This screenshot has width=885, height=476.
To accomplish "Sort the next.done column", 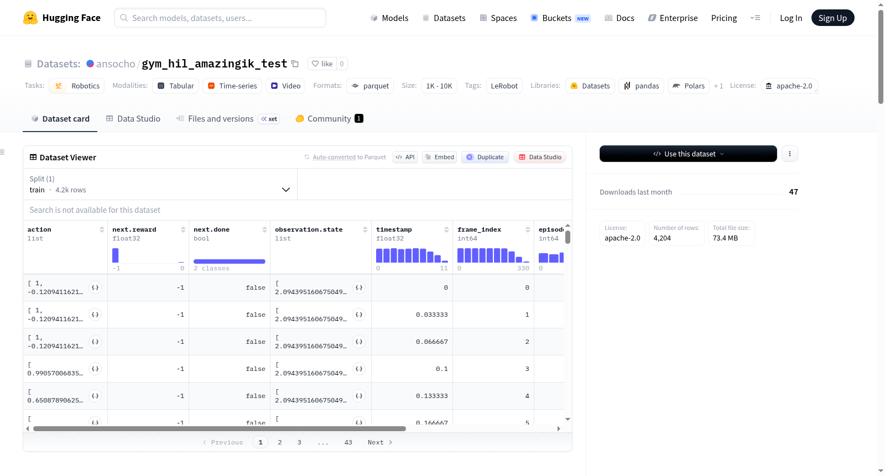I will (x=264, y=229).
